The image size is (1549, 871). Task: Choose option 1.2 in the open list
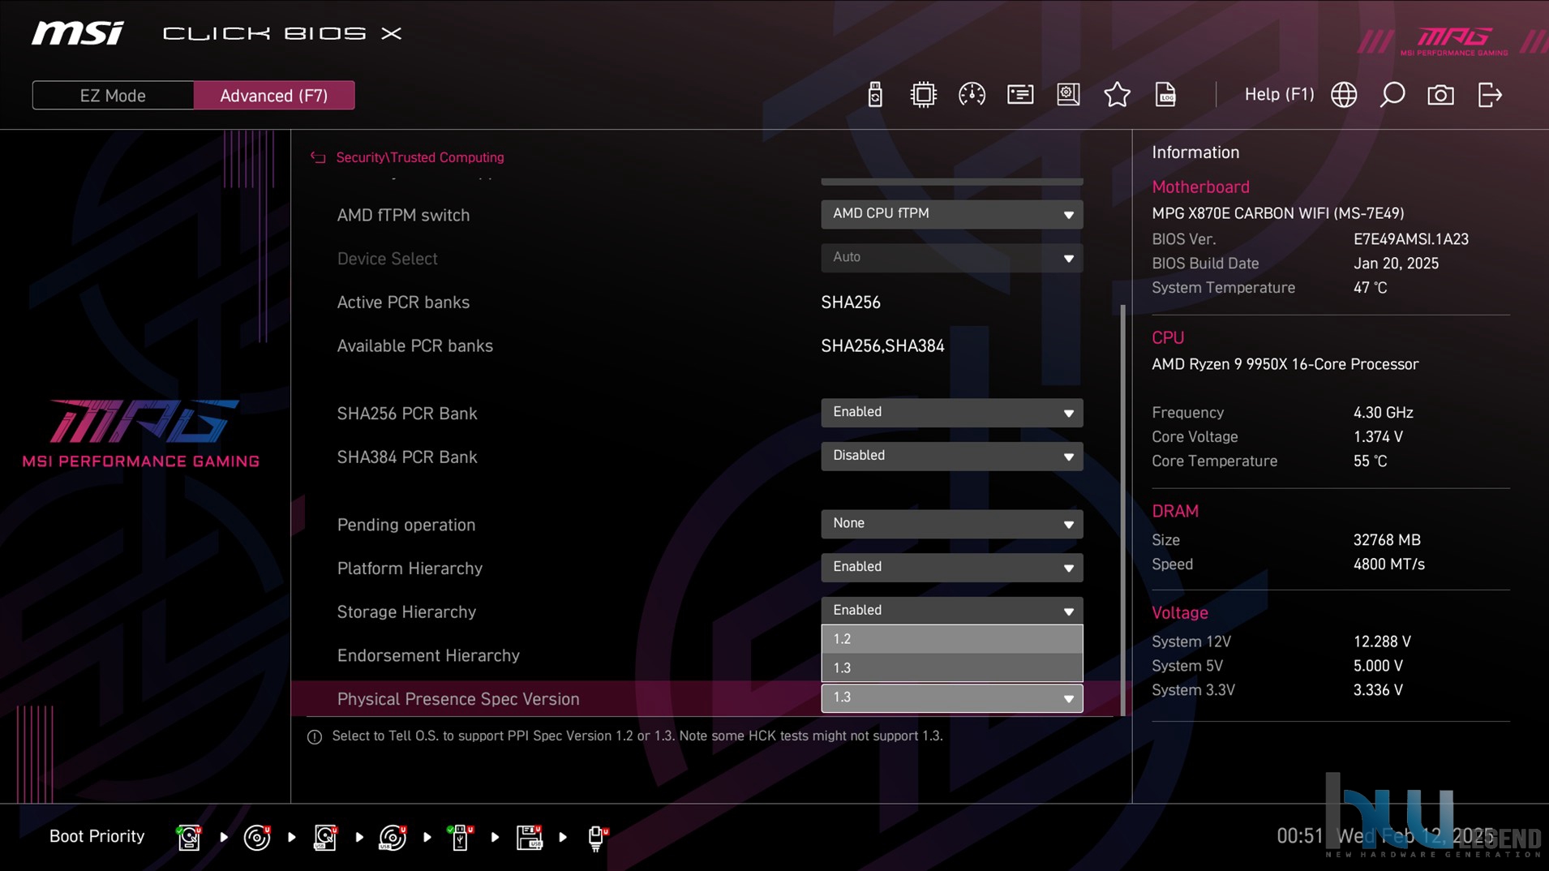(951, 639)
